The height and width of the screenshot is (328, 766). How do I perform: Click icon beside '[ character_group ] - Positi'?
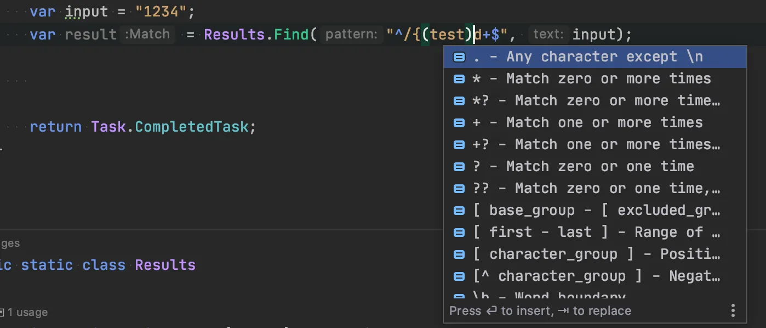coord(459,255)
